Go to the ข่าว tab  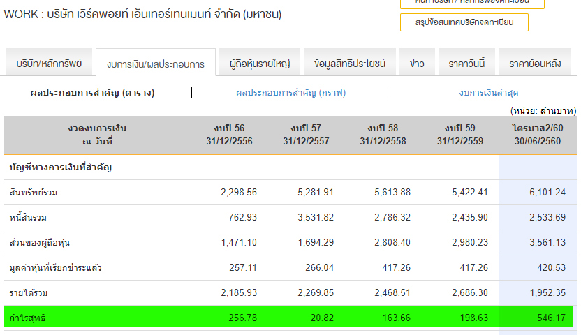(x=417, y=64)
